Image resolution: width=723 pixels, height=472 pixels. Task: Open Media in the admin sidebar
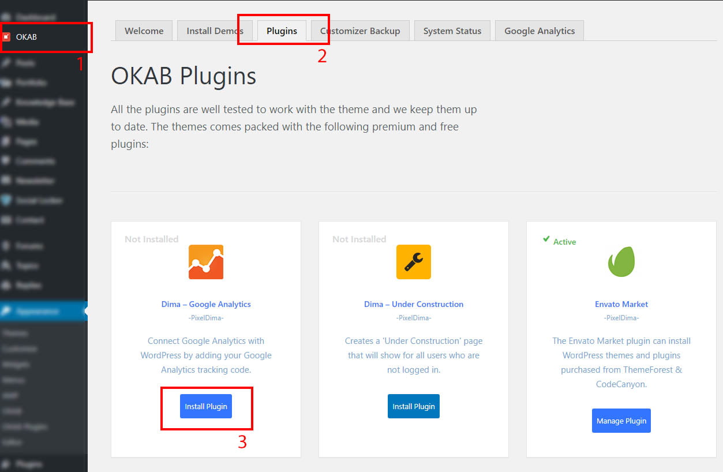click(x=44, y=122)
